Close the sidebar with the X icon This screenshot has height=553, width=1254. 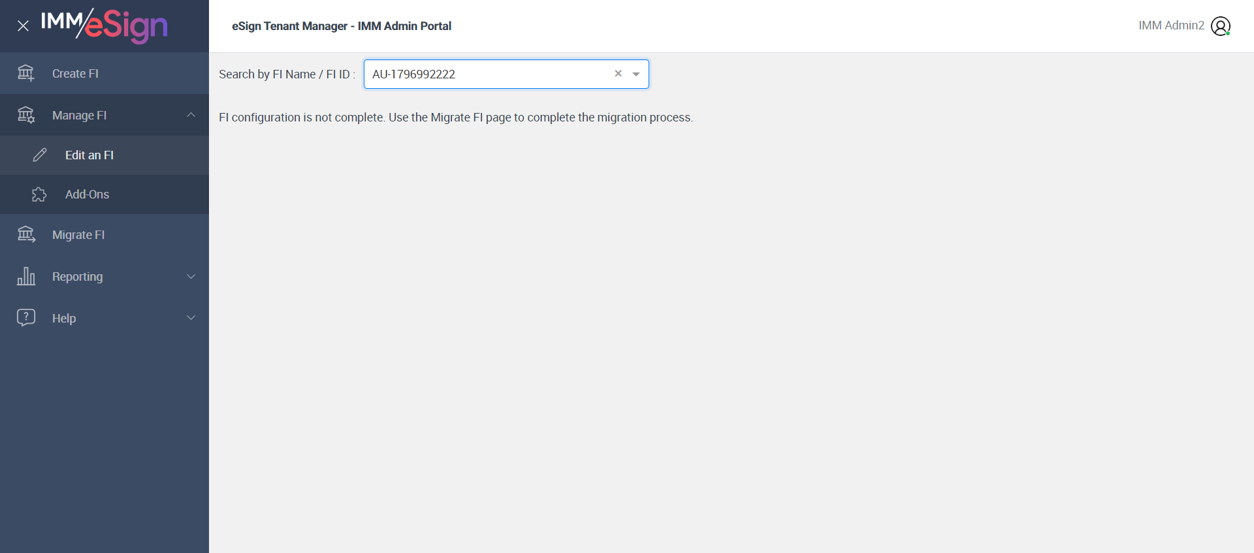pos(23,26)
